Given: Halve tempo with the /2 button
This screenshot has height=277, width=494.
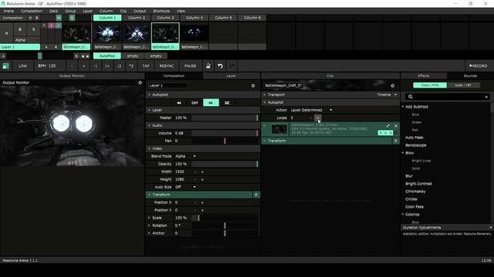Looking at the screenshot, I should (119, 66).
